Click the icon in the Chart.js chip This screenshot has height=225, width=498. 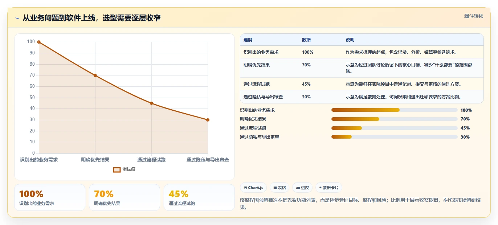coord(245,188)
